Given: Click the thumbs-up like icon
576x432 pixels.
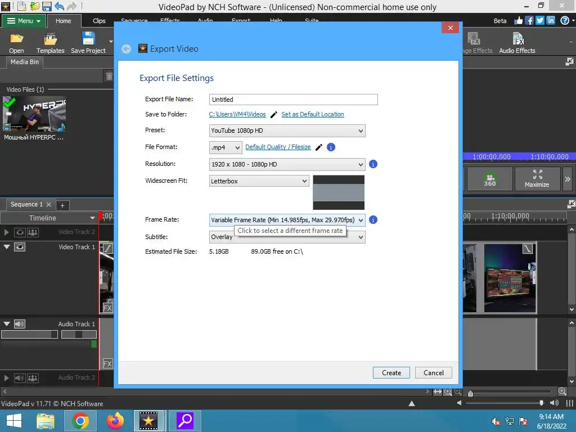Looking at the screenshot, I should [x=518, y=21].
